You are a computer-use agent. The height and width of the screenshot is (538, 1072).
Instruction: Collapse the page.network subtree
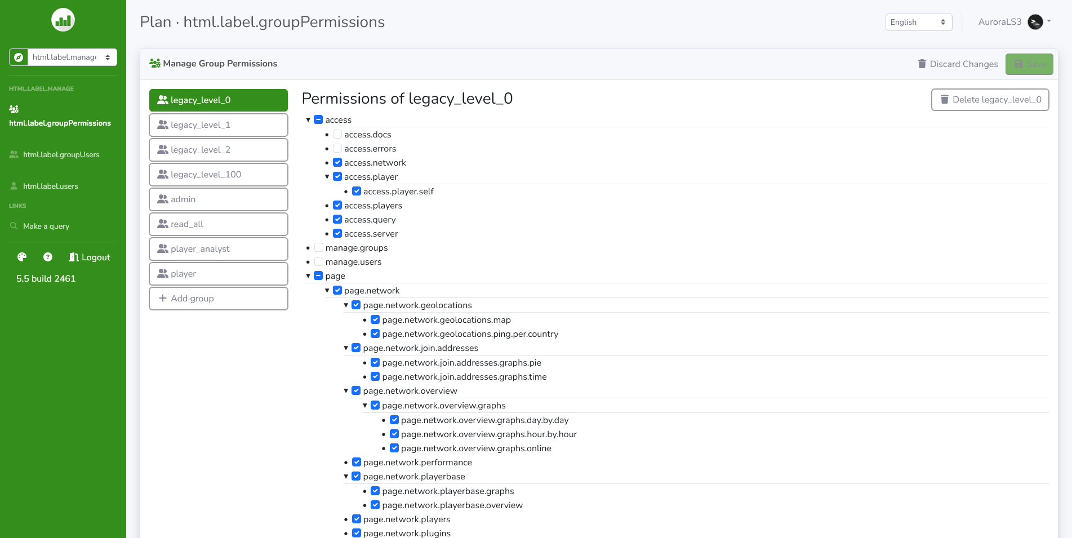pyautogui.click(x=327, y=290)
